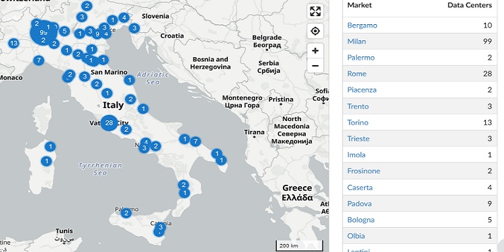This screenshot has height=252, width=504.
Task: Zoom in the map with plus button
Action: tap(315, 51)
